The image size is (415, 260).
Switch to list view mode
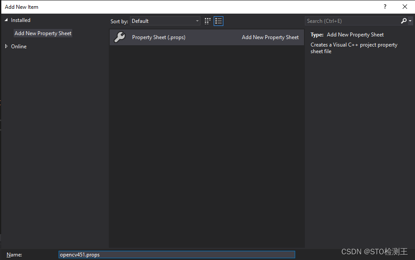click(x=218, y=21)
